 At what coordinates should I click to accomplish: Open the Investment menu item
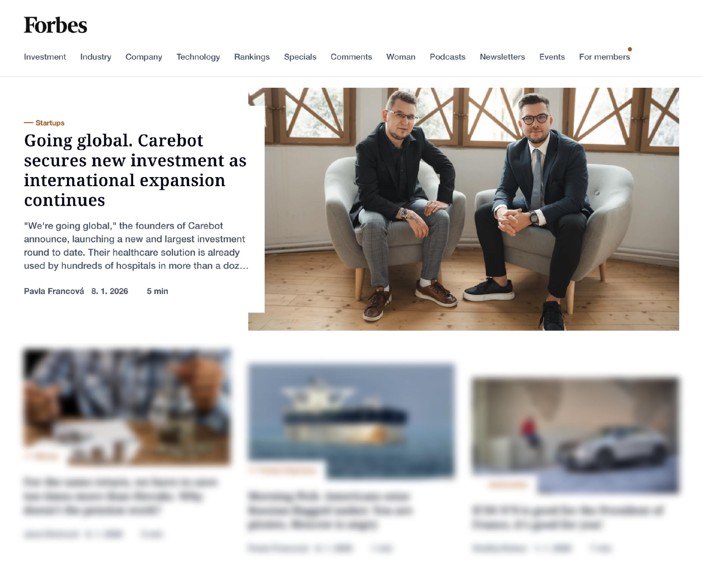pyautogui.click(x=45, y=57)
